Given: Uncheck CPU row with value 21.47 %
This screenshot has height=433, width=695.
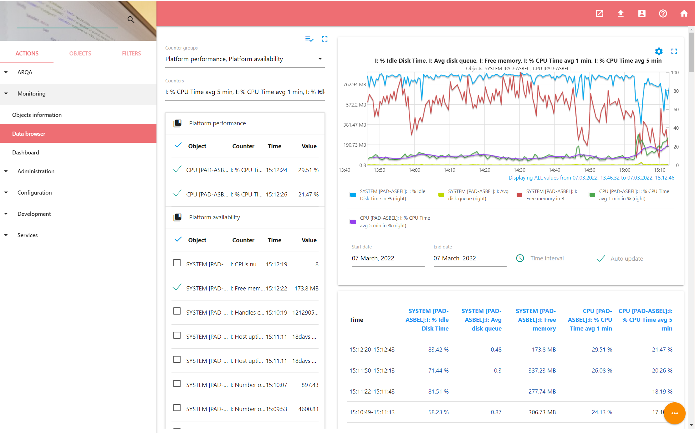Looking at the screenshot, I should [177, 194].
